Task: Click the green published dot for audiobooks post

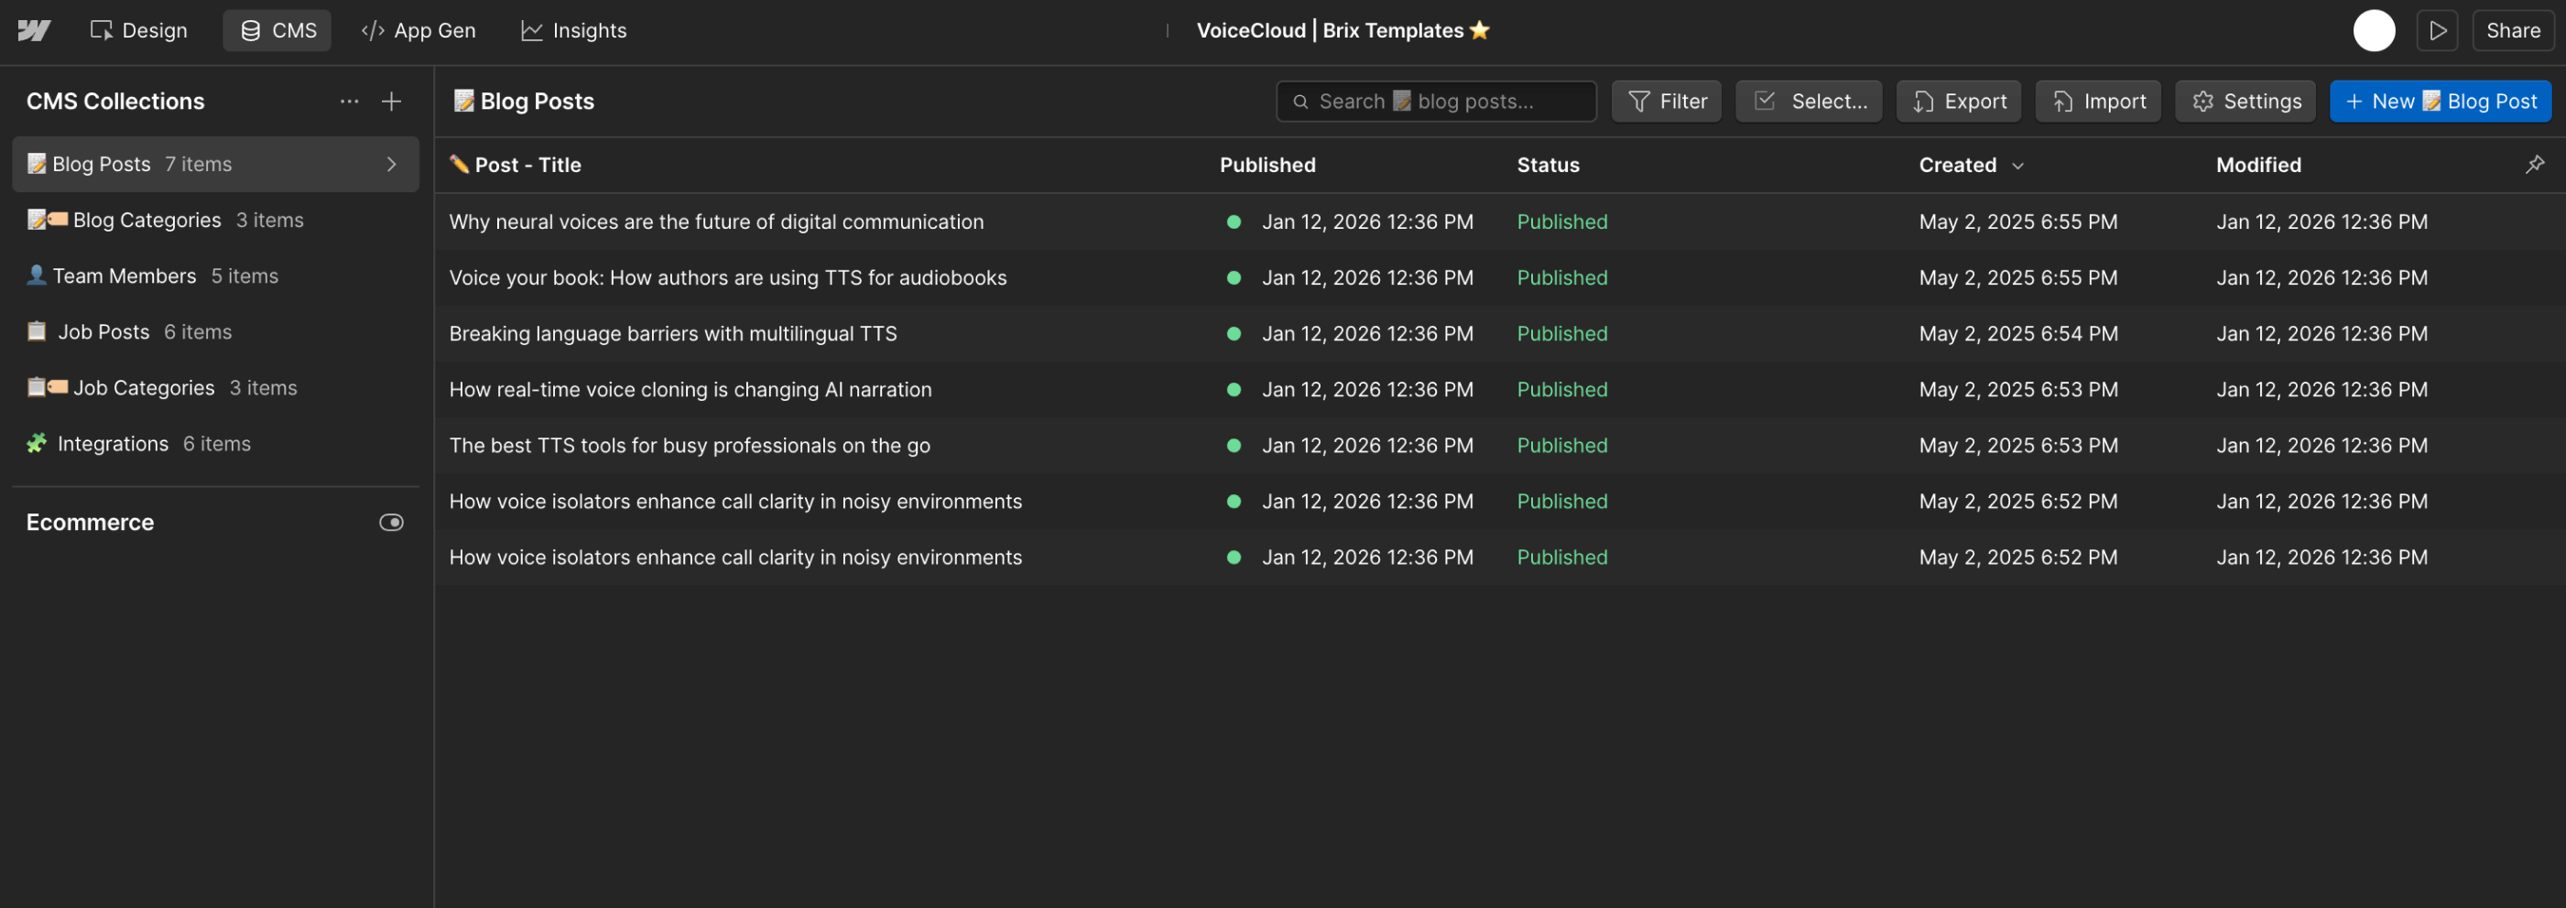Action: 1234,277
